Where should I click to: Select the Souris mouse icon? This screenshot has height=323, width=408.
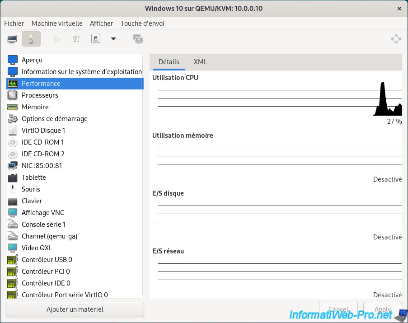pos(13,189)
